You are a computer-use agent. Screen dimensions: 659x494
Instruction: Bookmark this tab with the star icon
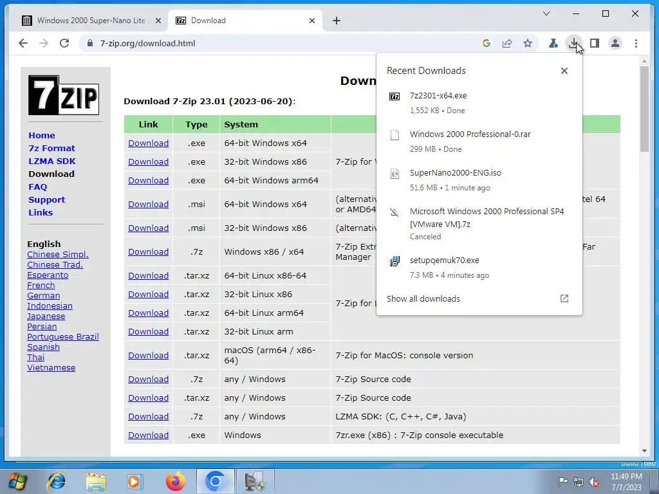point(528,43)
